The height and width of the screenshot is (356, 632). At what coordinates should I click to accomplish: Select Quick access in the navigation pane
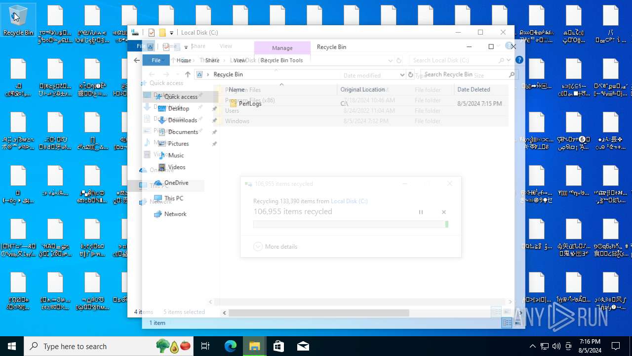point(181,97)
